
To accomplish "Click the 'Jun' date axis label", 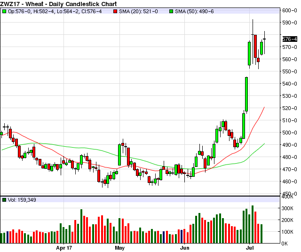I will (x=184, y=248).
